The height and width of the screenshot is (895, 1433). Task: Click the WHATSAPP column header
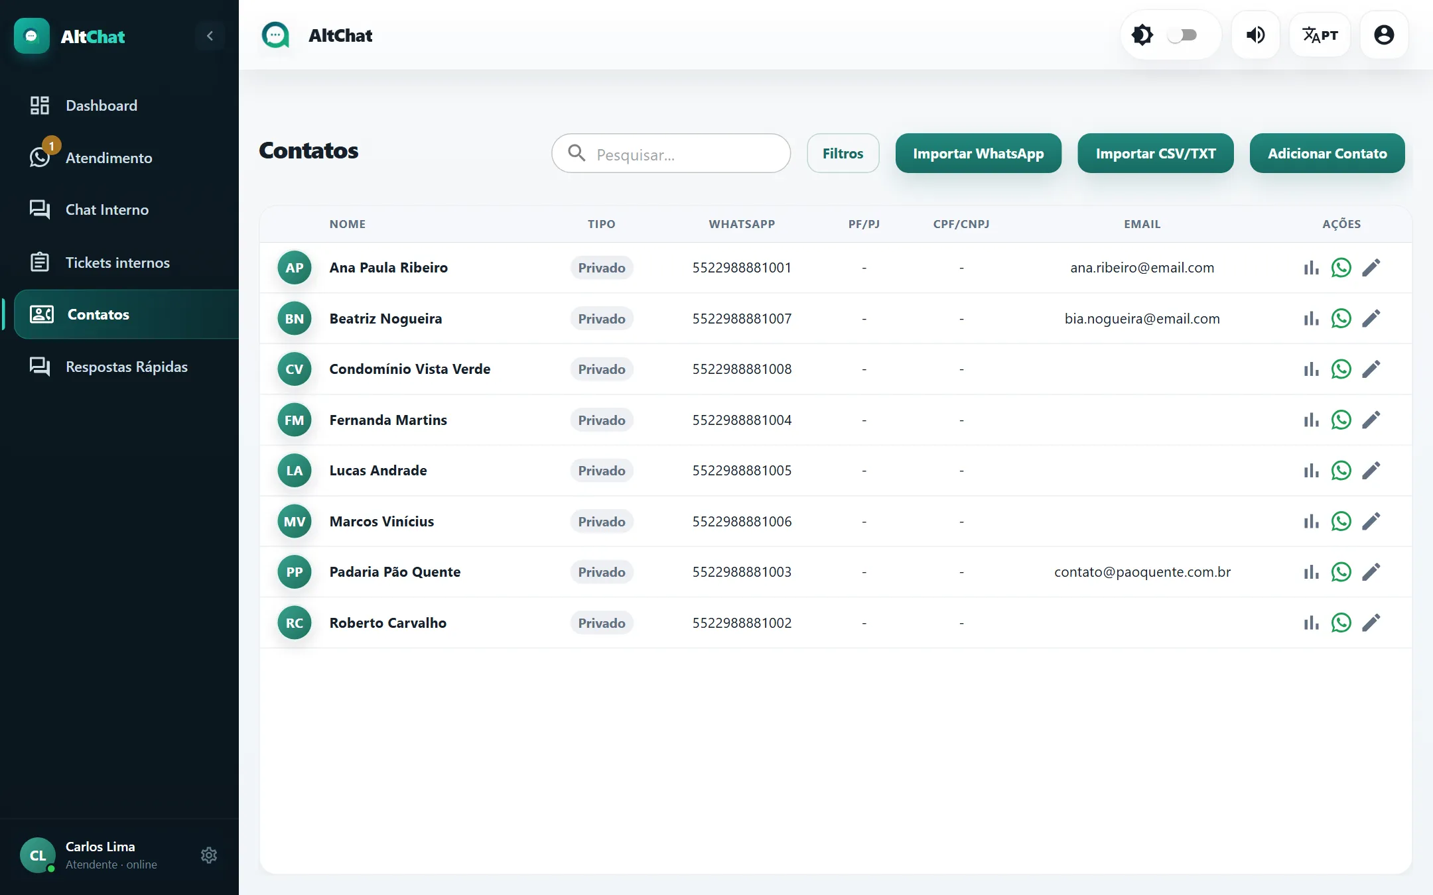[x=742, y=224]
